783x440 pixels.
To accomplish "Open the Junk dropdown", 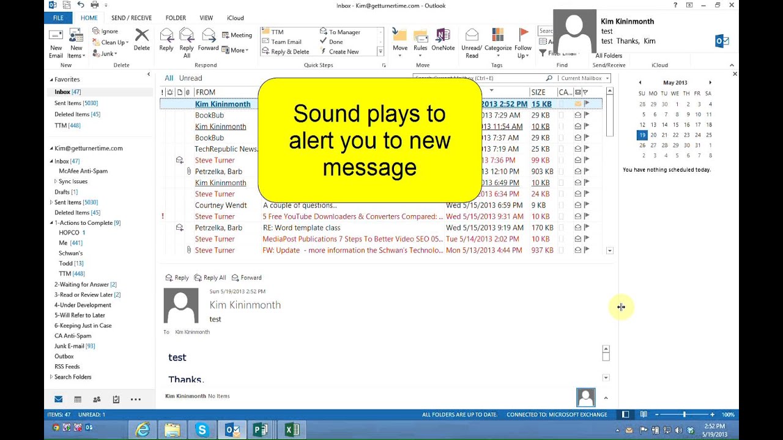I will tap(104, 53).
